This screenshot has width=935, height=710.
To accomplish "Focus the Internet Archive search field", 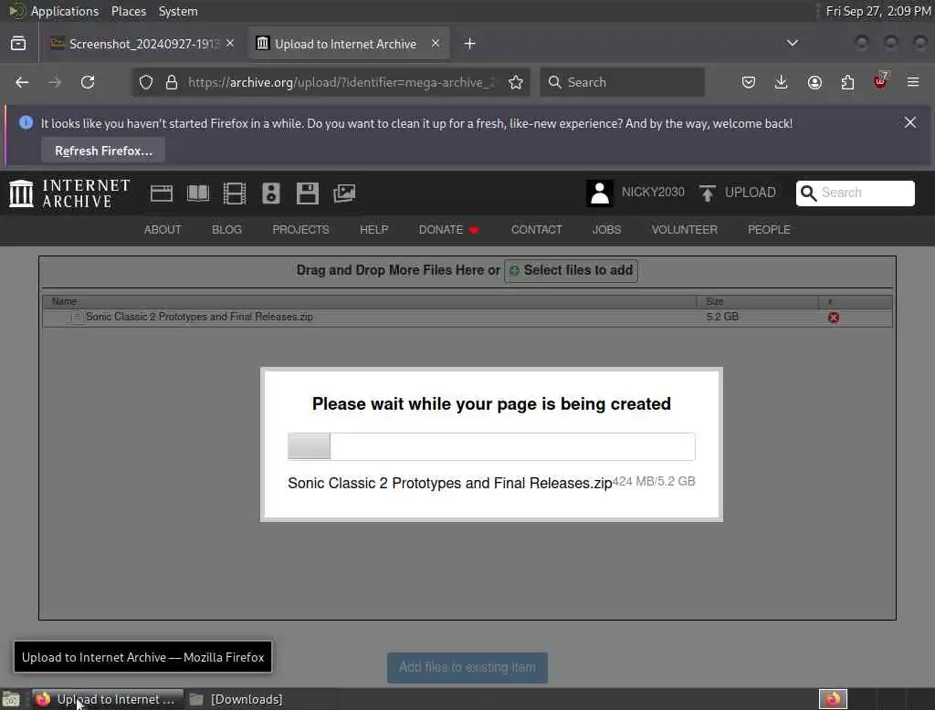I will (x=855, y=193).
